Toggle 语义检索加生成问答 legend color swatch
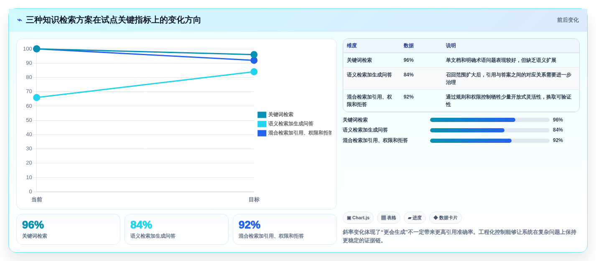 click(x=262, y=124)
